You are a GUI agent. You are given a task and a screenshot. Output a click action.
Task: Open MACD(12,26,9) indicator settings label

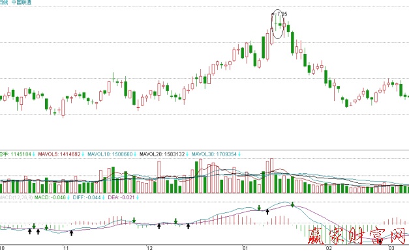pos(16,197)
